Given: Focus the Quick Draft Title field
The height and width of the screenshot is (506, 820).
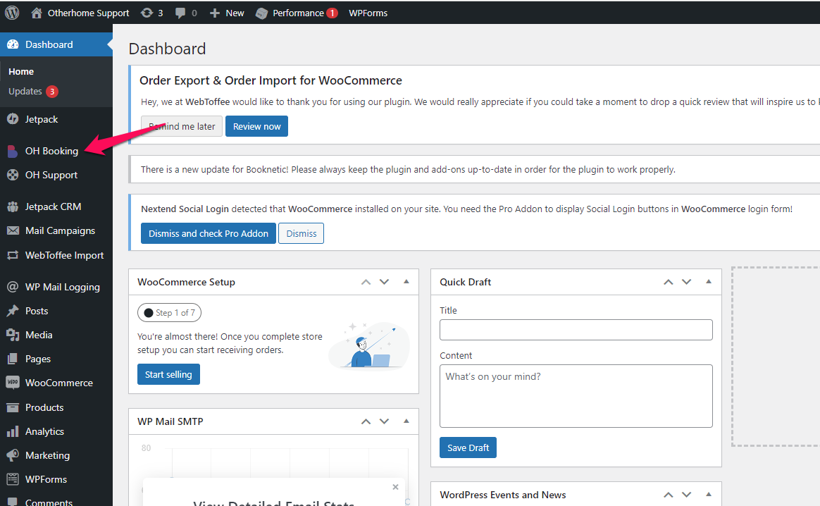Looking at the screenshot, I should click(576, 330).
